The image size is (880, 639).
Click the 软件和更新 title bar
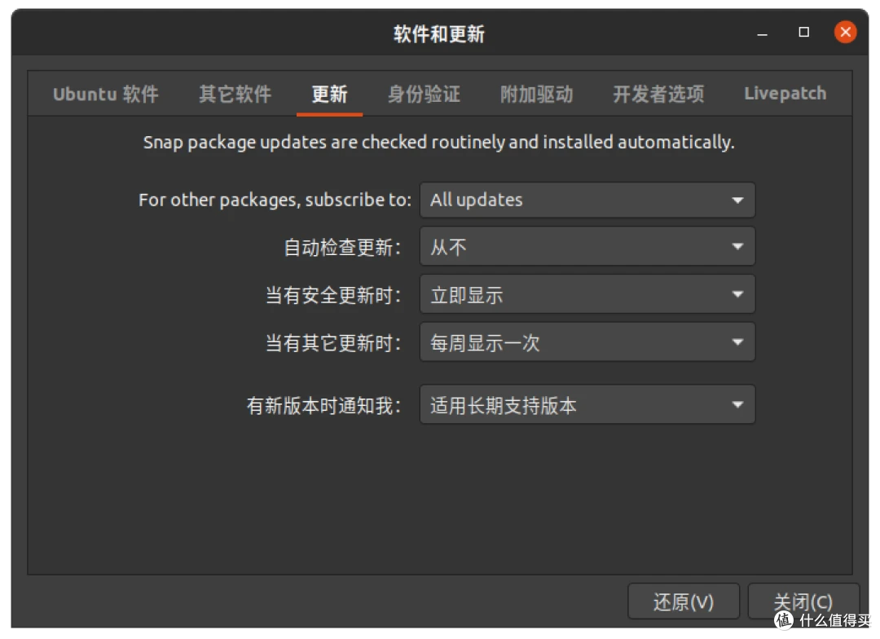pyautogui.click(x=439, y=33)
